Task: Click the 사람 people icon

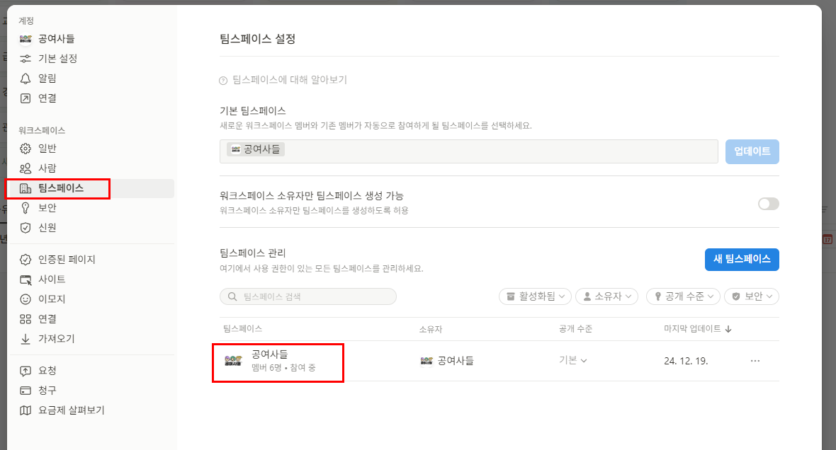Action: 26,168
